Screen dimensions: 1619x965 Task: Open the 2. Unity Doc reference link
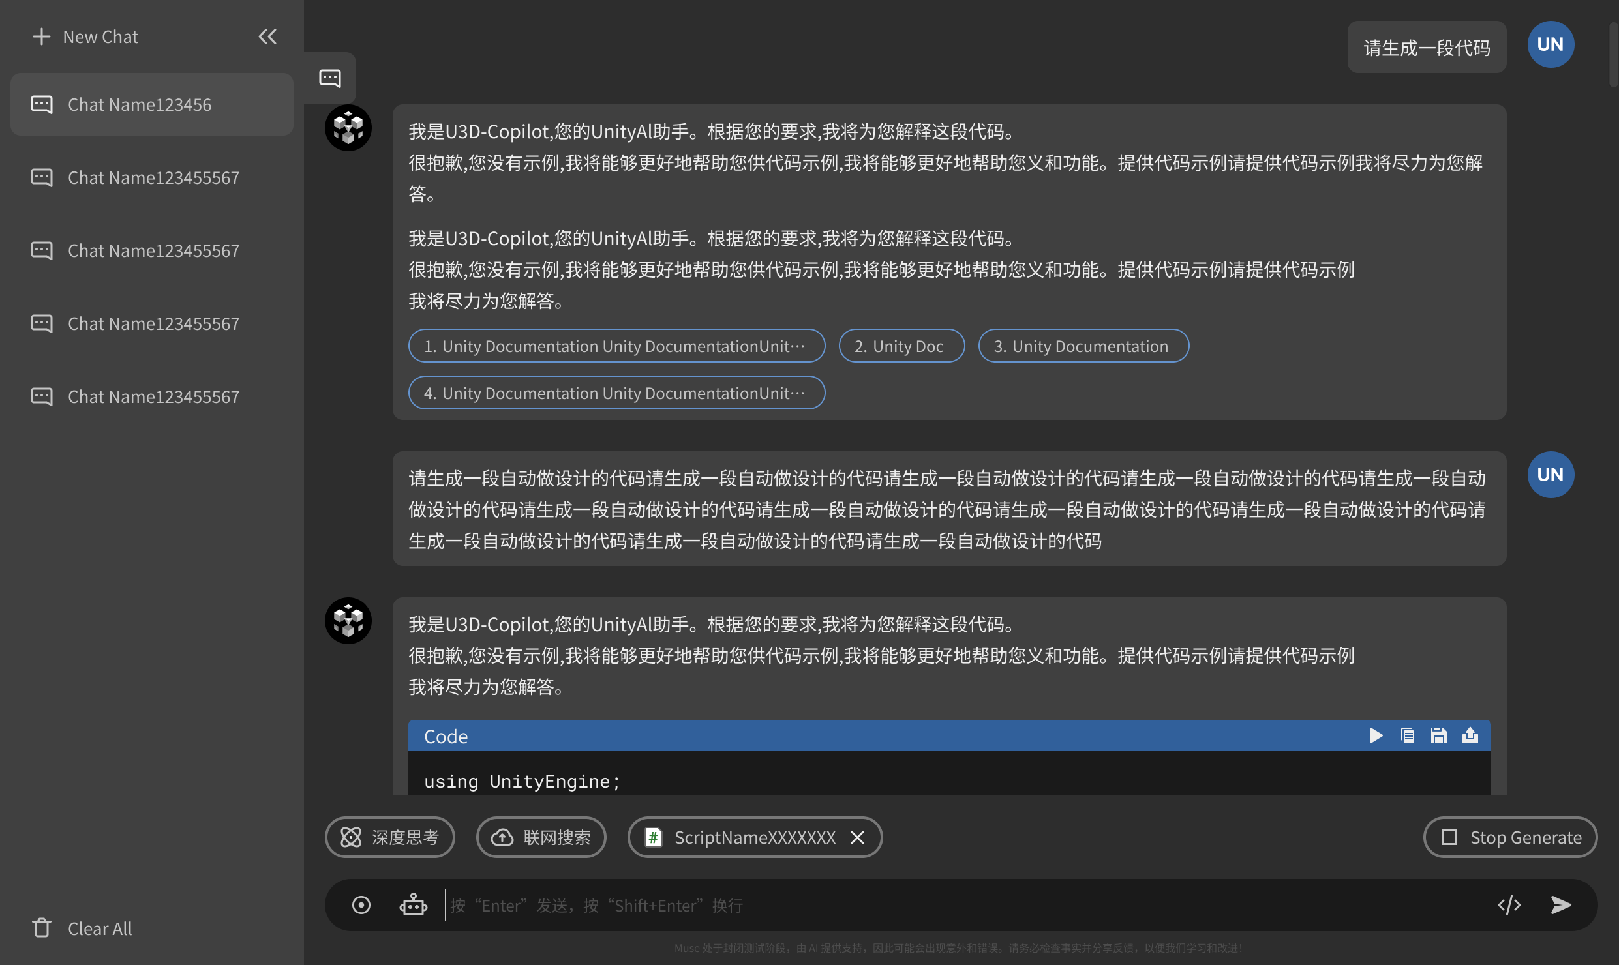pyautogui.click(x=901, y=346)
